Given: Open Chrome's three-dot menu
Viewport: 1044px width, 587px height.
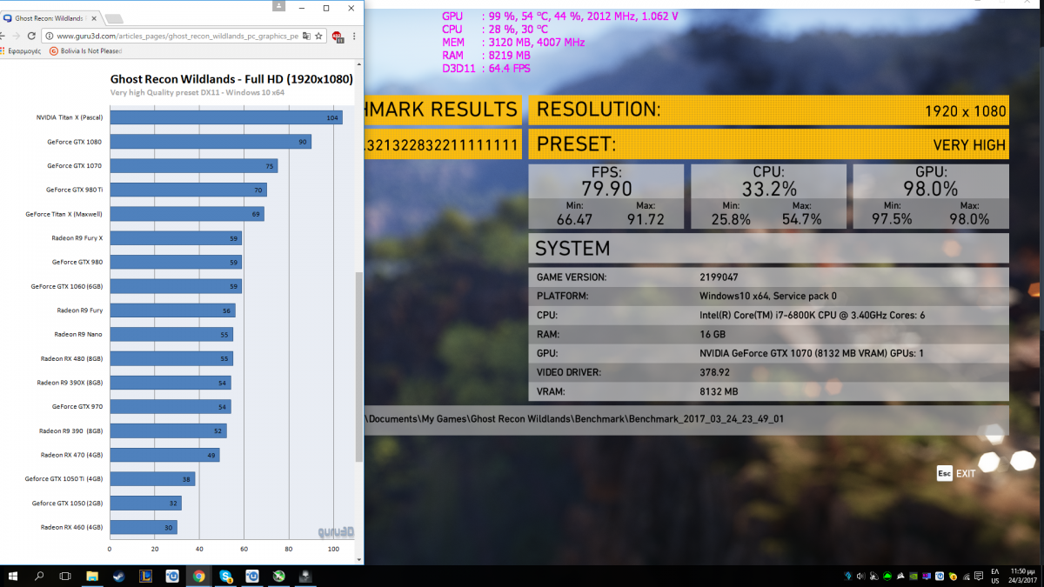Looking at the screenshot, I should [x=355, y=36].
